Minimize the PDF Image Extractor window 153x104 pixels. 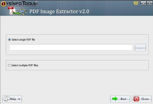click(x=143, y=3)
